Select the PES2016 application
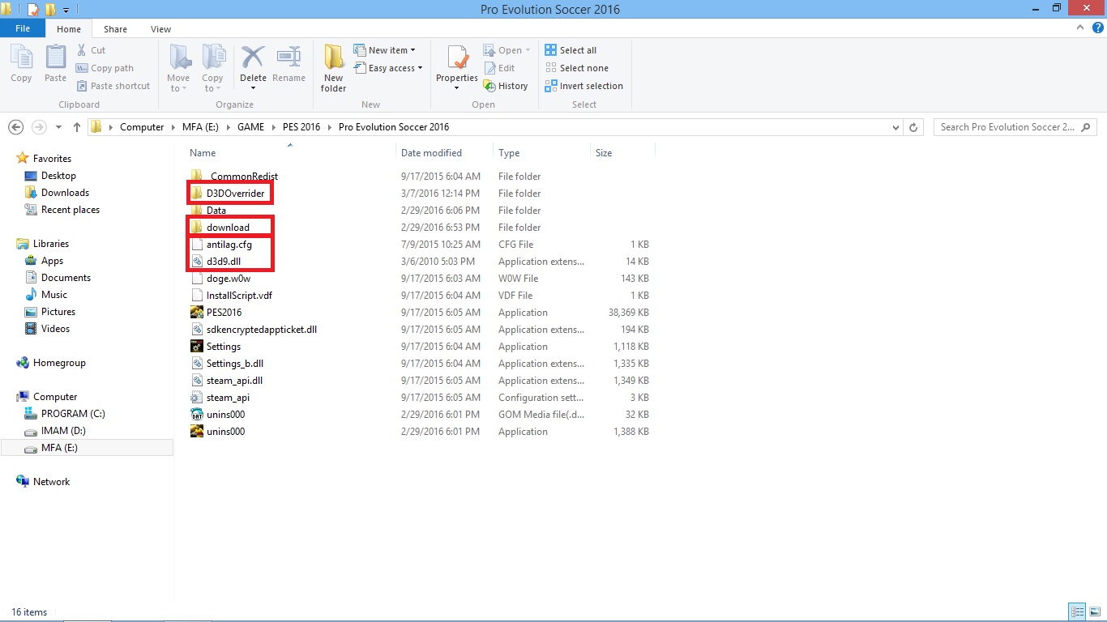Screen dimensions: 1107x622 pyautogui.click(x=224, y=313)
